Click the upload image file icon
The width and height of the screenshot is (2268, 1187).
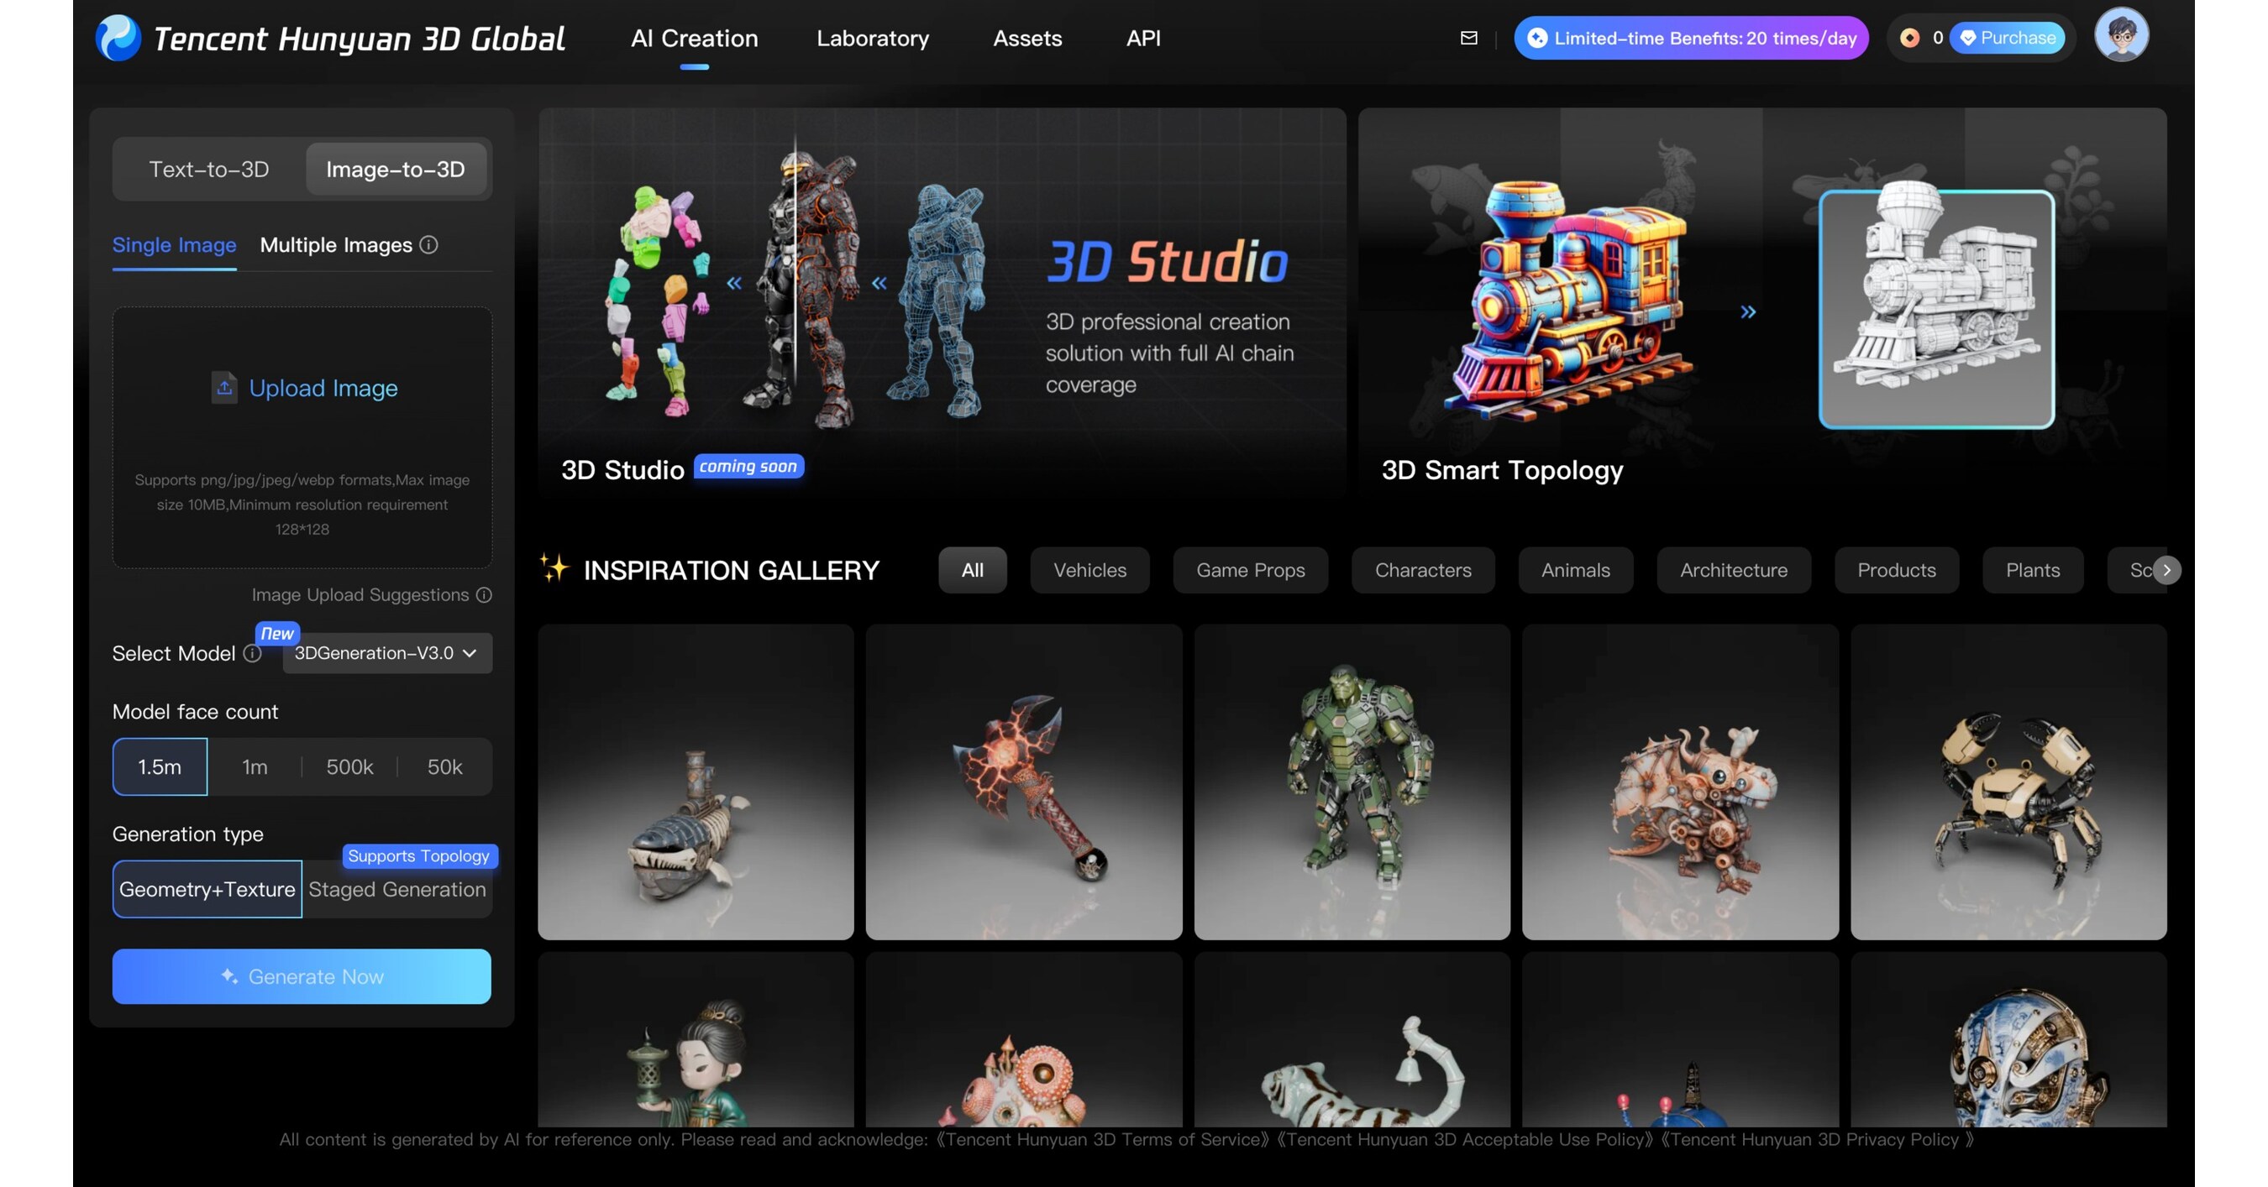pyautogui.click(x=224, y=387)
